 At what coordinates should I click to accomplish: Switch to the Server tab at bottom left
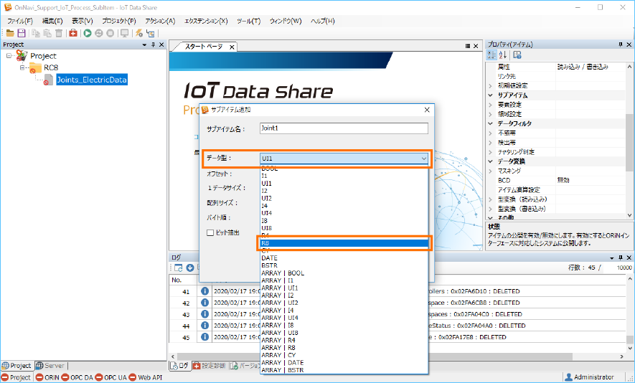(x=50, y=365)
